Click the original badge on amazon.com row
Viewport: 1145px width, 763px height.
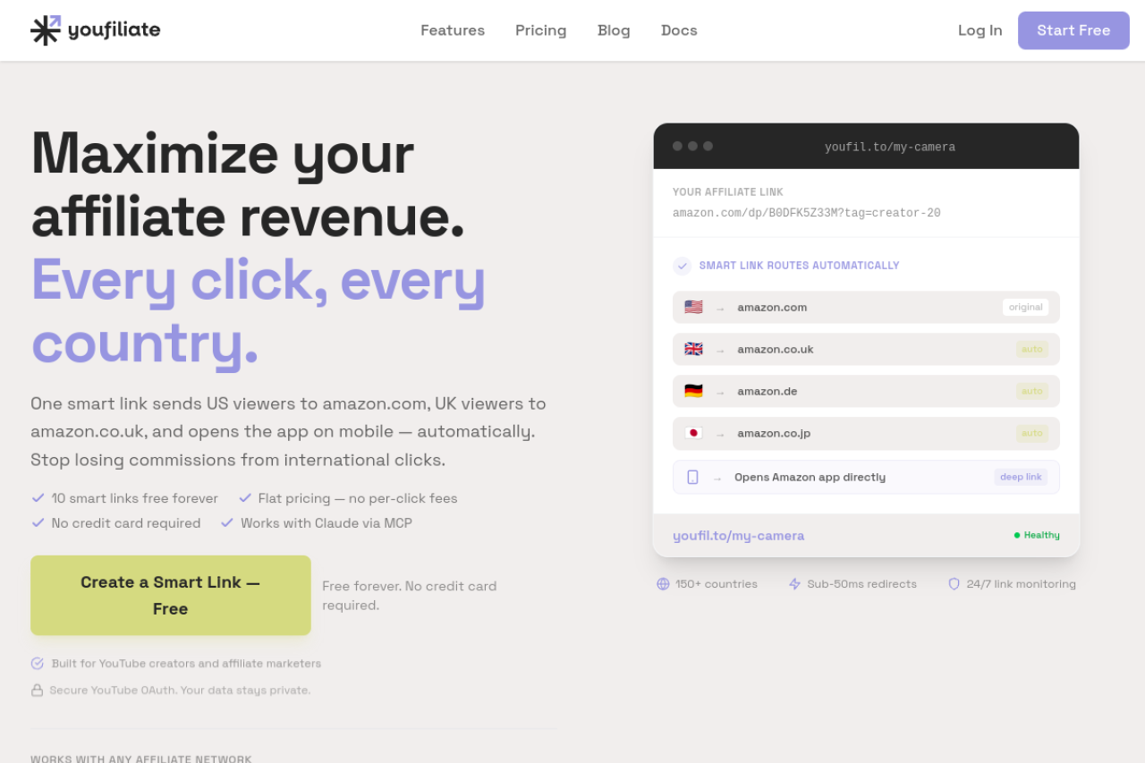click(1026, 308)
